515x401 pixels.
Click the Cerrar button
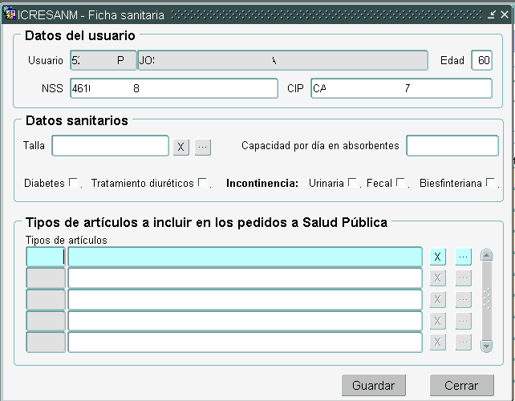coord(461,386)
